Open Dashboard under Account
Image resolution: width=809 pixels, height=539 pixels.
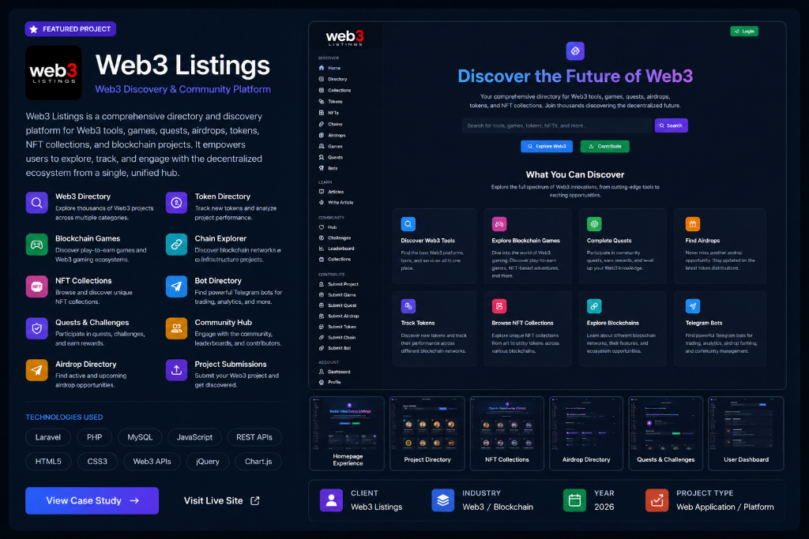pyautogui.click(x=334, y=372)
